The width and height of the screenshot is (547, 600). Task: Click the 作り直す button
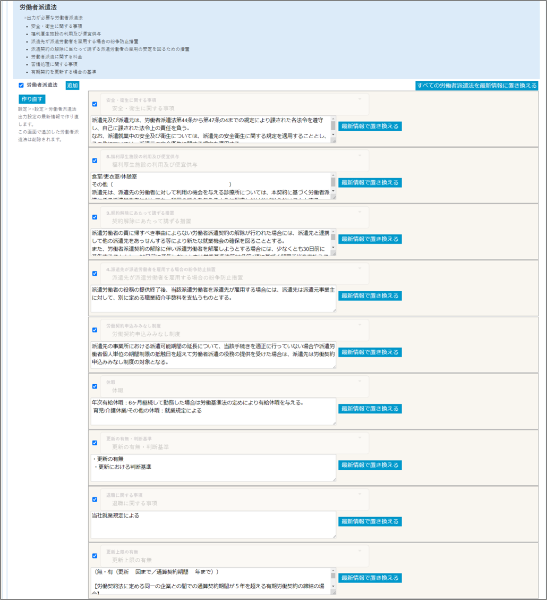point(32,99)
